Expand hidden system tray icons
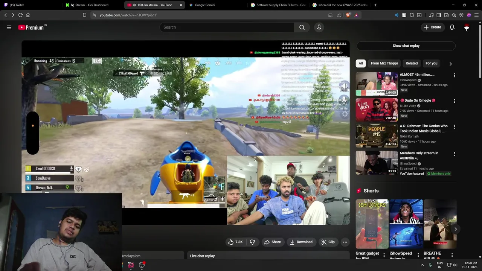The image size is (482, 271). coord(422,265)
